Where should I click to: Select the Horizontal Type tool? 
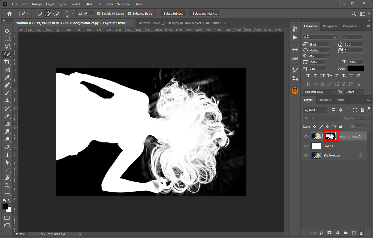coord(7,155)
